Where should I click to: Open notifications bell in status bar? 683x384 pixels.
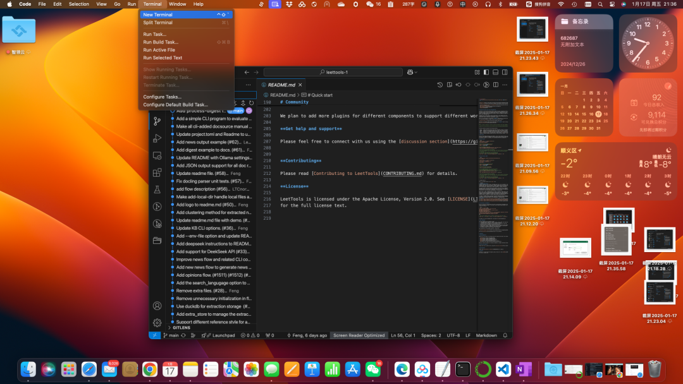pos(505,335)
